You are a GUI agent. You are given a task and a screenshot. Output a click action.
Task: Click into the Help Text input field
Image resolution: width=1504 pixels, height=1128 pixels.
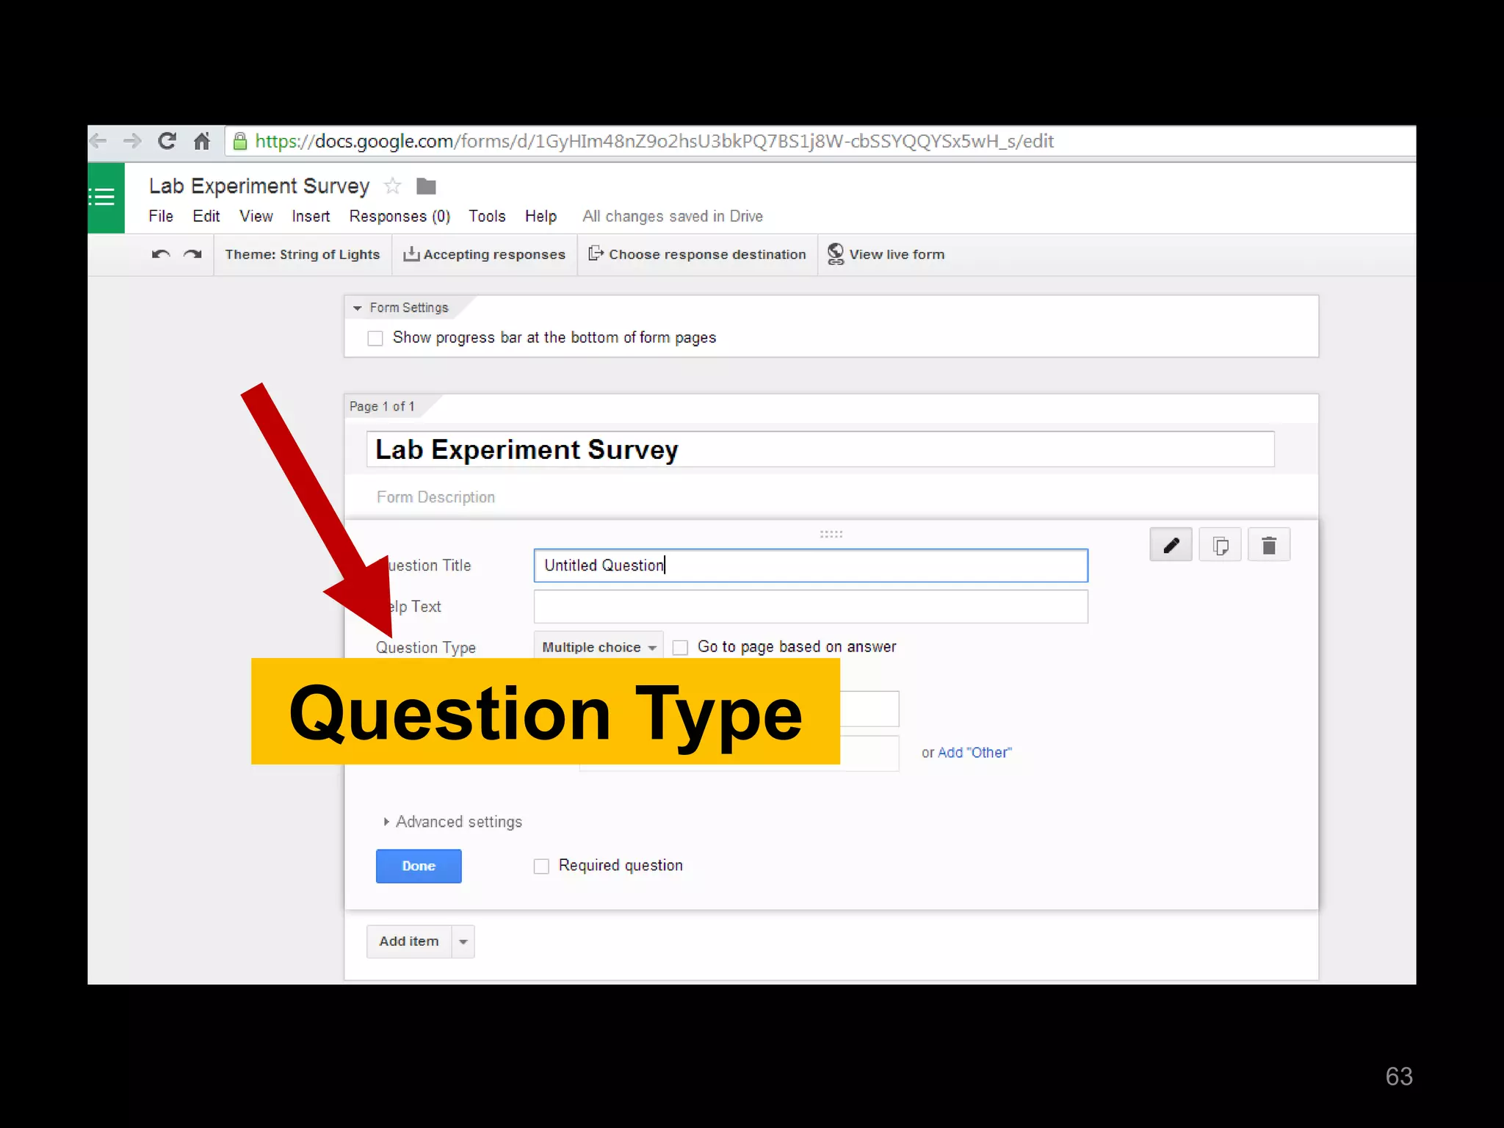pos(810,607)
